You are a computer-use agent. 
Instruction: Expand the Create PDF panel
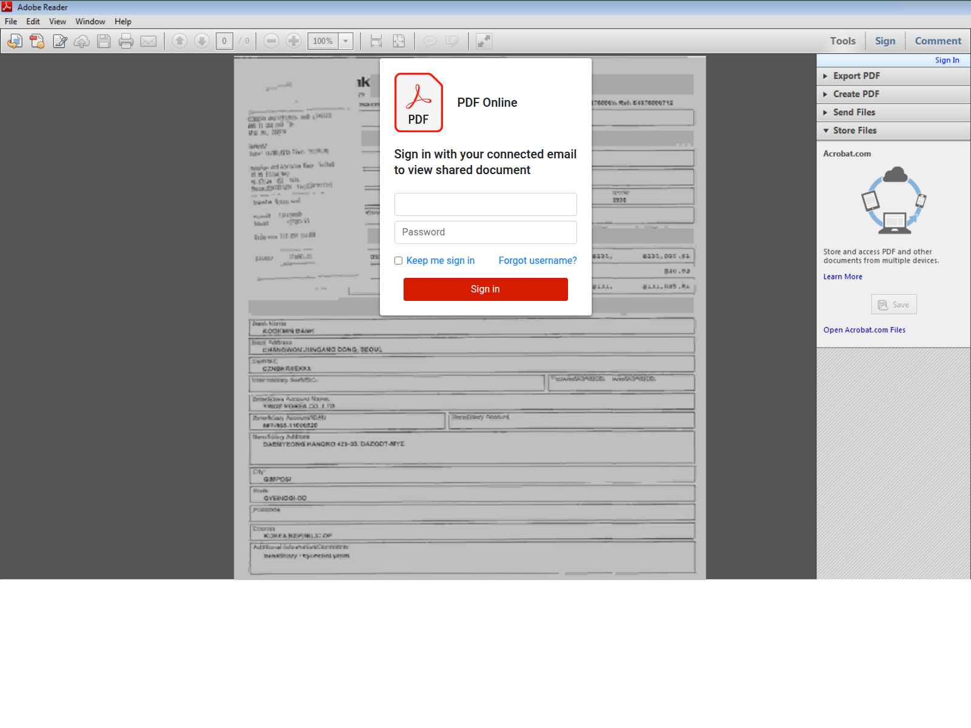pos(893,94)
